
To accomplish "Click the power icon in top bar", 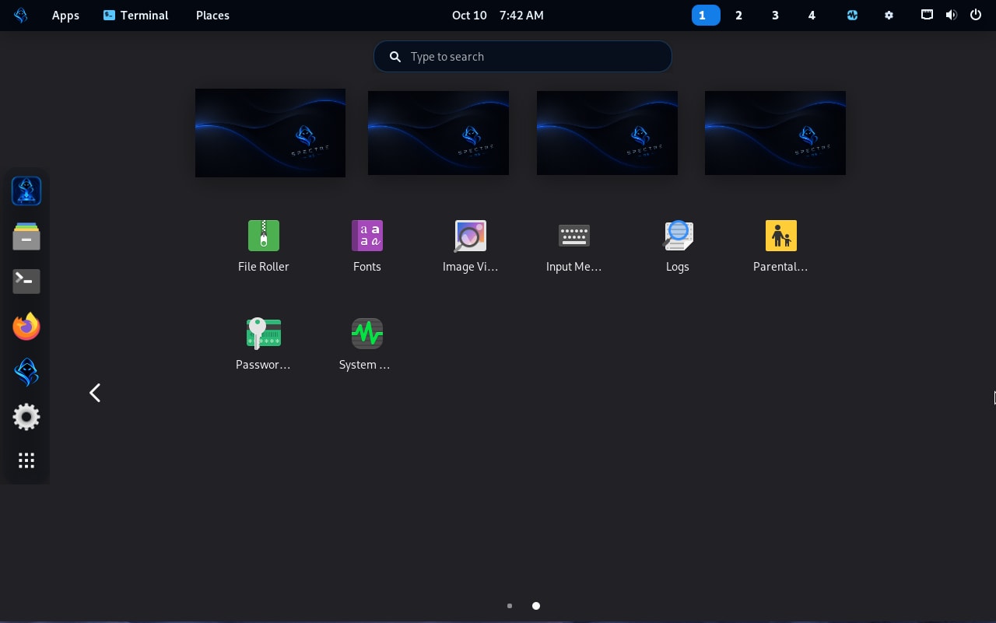I will point(976,15).
